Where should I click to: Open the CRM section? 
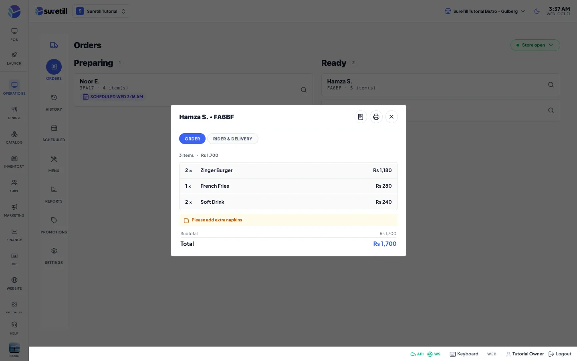click(x=14, y=186)
